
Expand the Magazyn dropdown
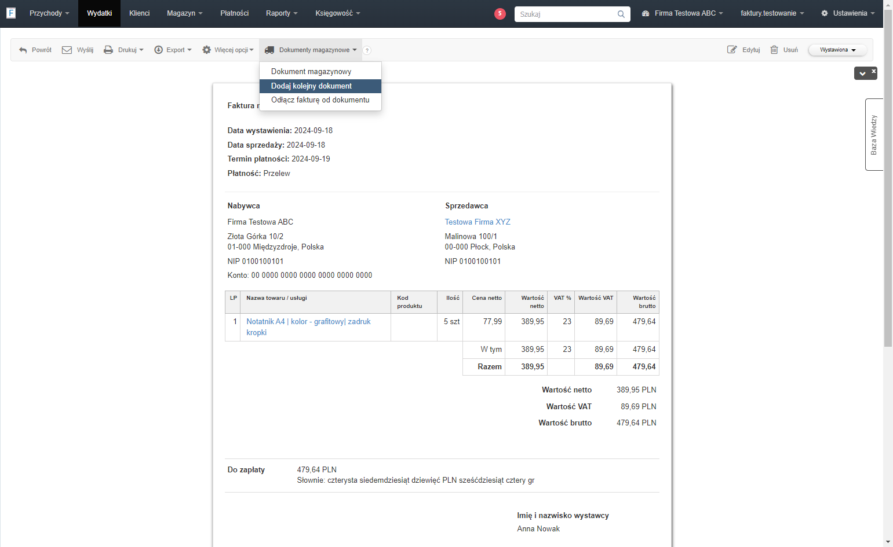pyautogui.click(x=185, y=13)
